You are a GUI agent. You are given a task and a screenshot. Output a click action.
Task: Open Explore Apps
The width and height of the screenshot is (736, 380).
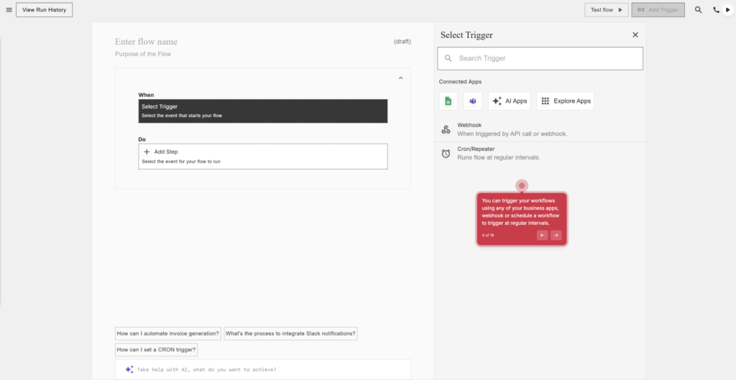565,101
